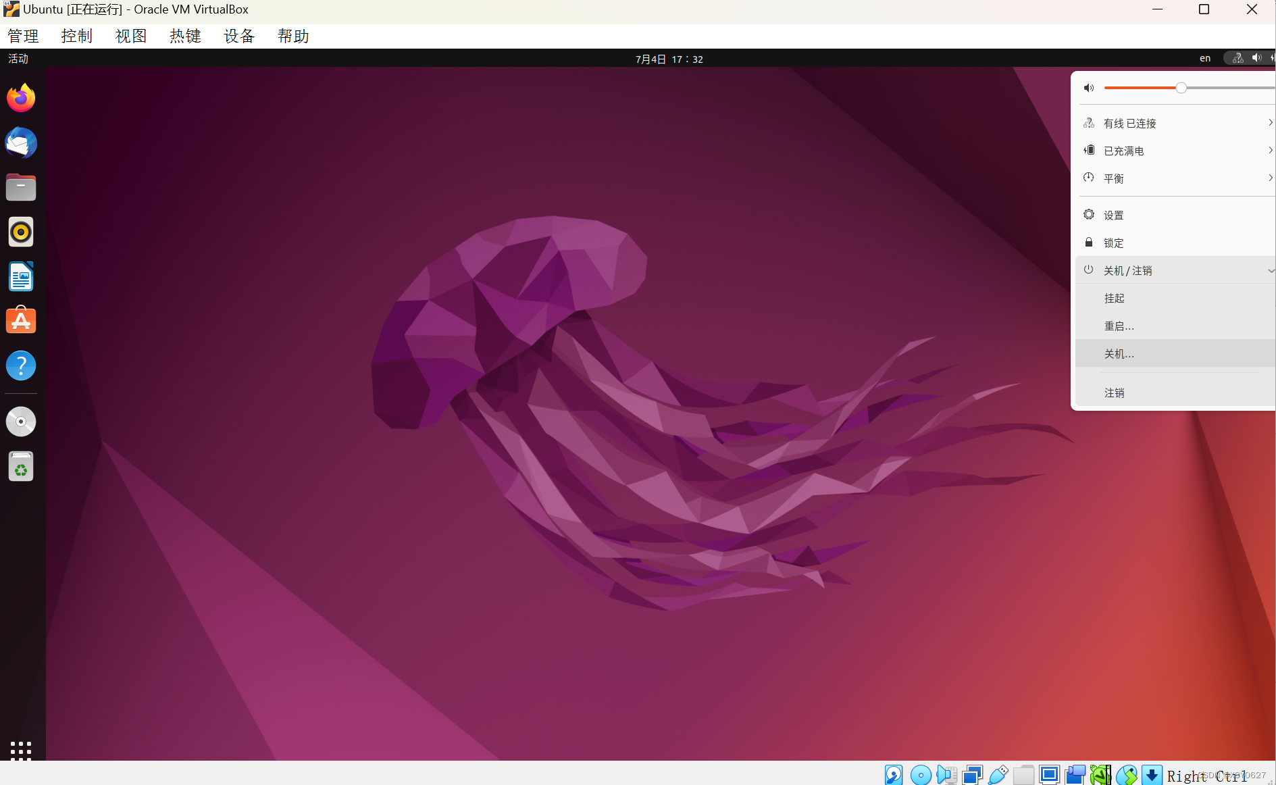The image size is (1276, 785).
Task: Open the VirtualBox 控制 menu
Action: 77,36
